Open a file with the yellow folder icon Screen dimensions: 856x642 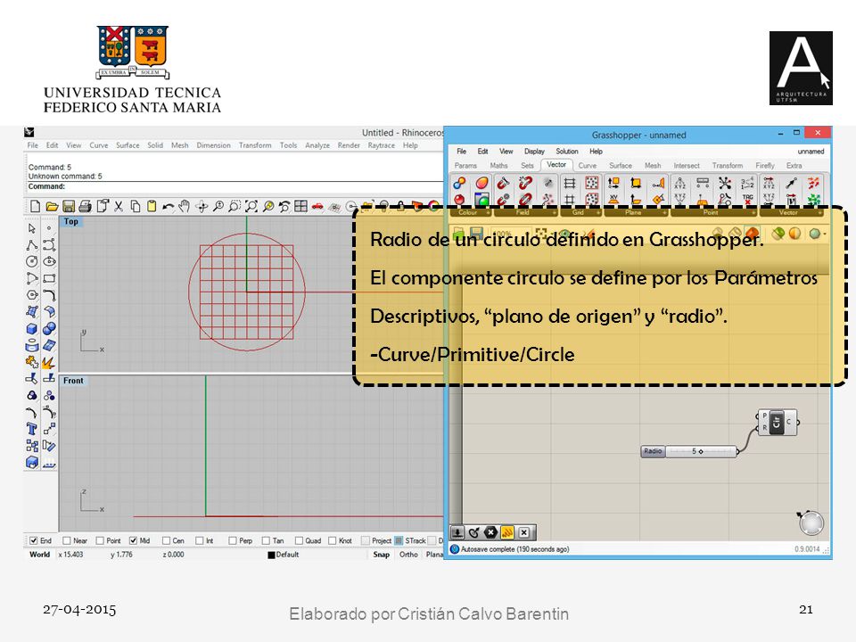click(x=52, y=206)
